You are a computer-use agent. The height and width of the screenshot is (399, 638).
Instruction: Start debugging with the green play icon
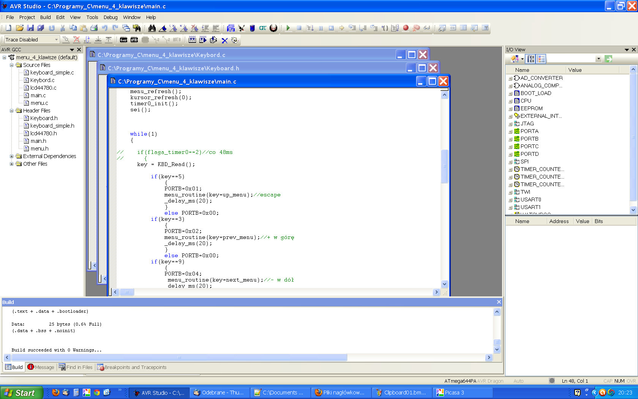coord(288,28)
